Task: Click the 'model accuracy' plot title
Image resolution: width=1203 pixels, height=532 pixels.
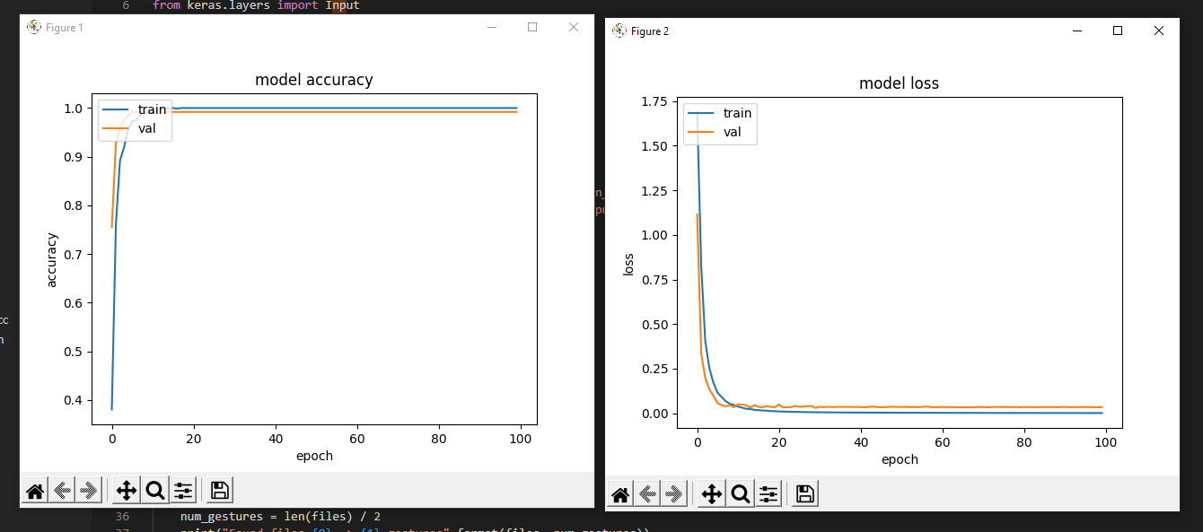Action: pos(314,80)
